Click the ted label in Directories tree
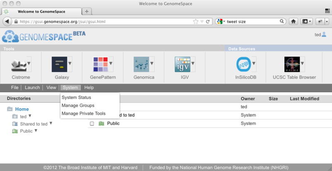The width and height of the screenshot is (332, 171). point(23,116)
